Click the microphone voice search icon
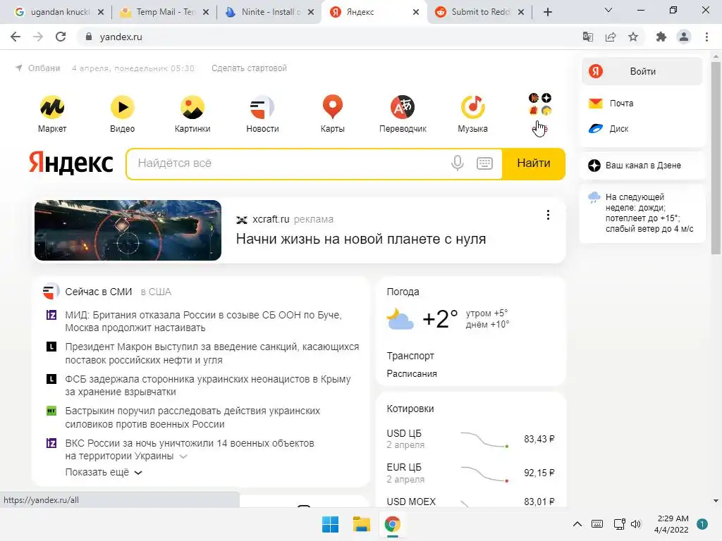Screen dimensions: 722x541 pyautogui.click(x=457, y=163)
